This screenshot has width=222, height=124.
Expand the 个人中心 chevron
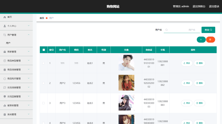[x=28, y=26]
